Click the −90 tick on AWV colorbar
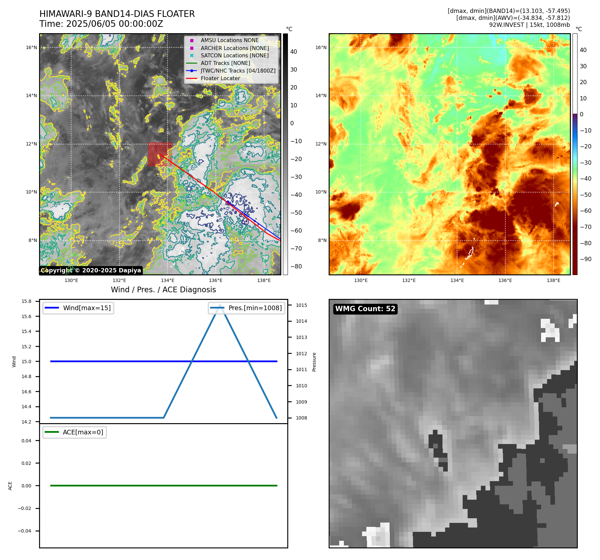Image resolution: width=600 pixels, height=560 pixels. 586,259
